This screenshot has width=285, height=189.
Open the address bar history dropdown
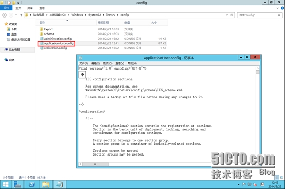[227, 15]
